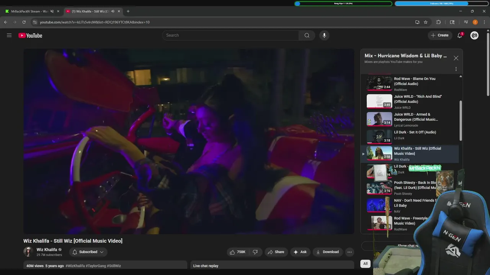Screen dimensions: 490x275
Task: Open browser extensions puzzle icon
Action: (x=439, y=22)
